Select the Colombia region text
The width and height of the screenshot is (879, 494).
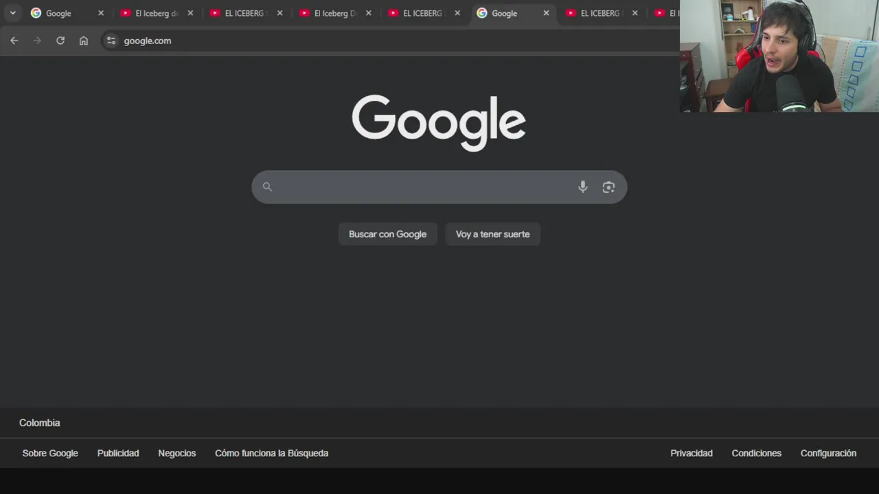[40, 423]
